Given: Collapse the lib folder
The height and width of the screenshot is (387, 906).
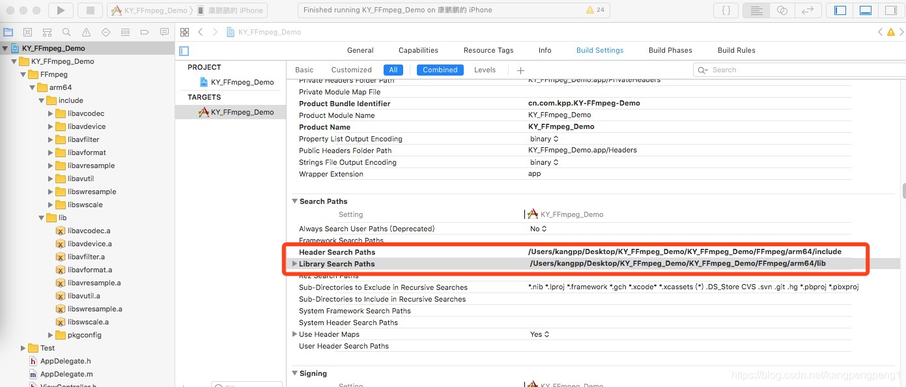Looking at the screenshot, I should point(42,218).
